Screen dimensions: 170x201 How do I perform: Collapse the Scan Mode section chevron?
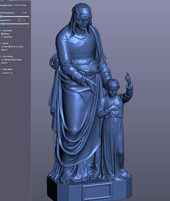coord(1,31)
